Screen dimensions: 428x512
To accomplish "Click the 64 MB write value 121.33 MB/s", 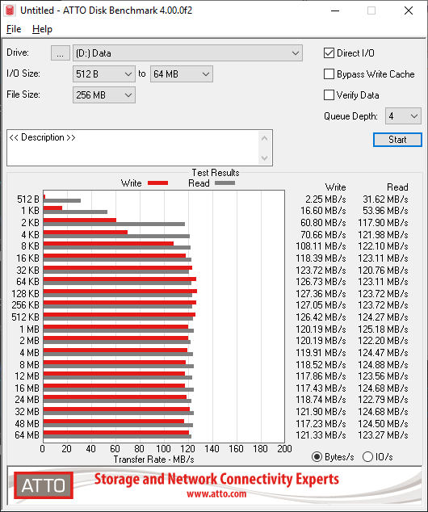I will click(321, 435).
